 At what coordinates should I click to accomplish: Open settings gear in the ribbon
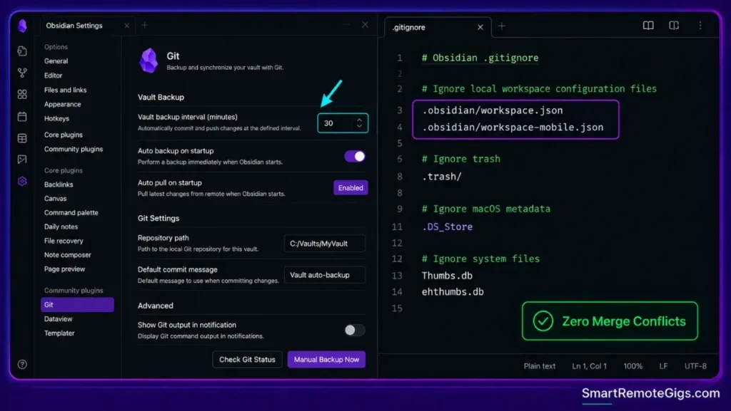[x=22, y=182]
